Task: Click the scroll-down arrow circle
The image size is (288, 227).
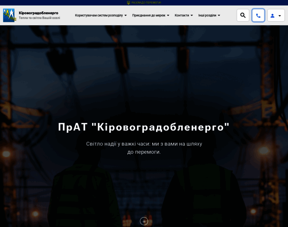Action: click(x=144, y=221)
